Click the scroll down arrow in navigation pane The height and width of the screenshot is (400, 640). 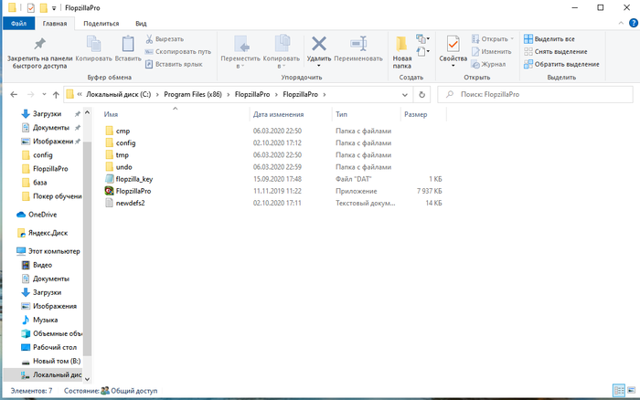(87, 379)
